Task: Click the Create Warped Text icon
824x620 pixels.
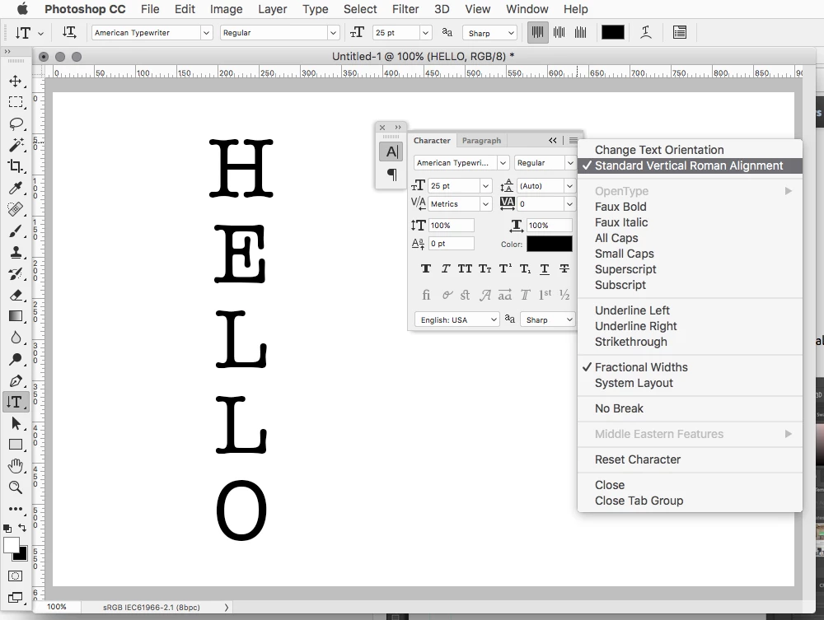Action: click(646, 33)
